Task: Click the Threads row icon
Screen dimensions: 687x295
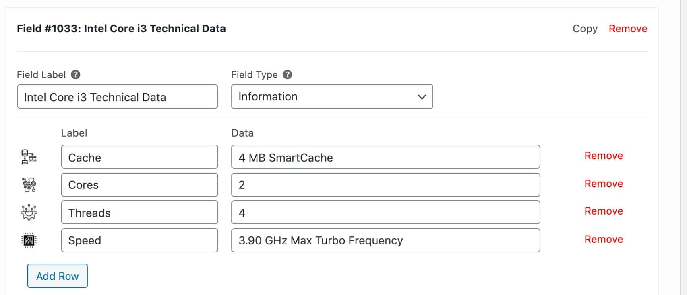Action: (x=29, y=212)
